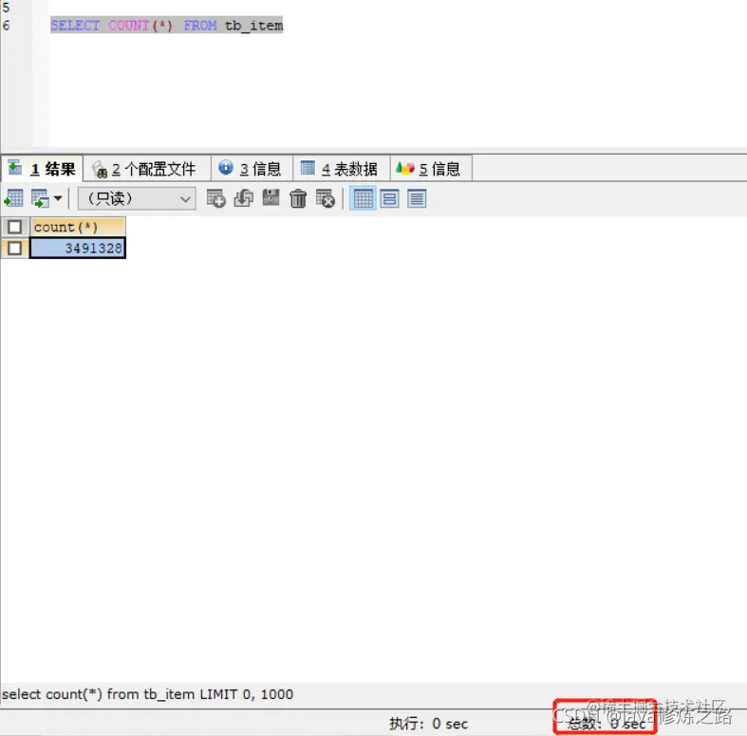Click the save changes floppy icon

tap(271, 198)
